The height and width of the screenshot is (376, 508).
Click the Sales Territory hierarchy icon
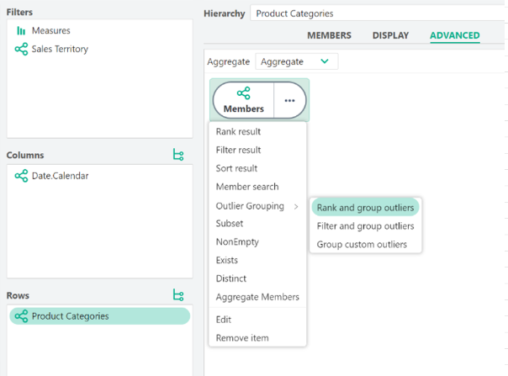tap(21, 50)
